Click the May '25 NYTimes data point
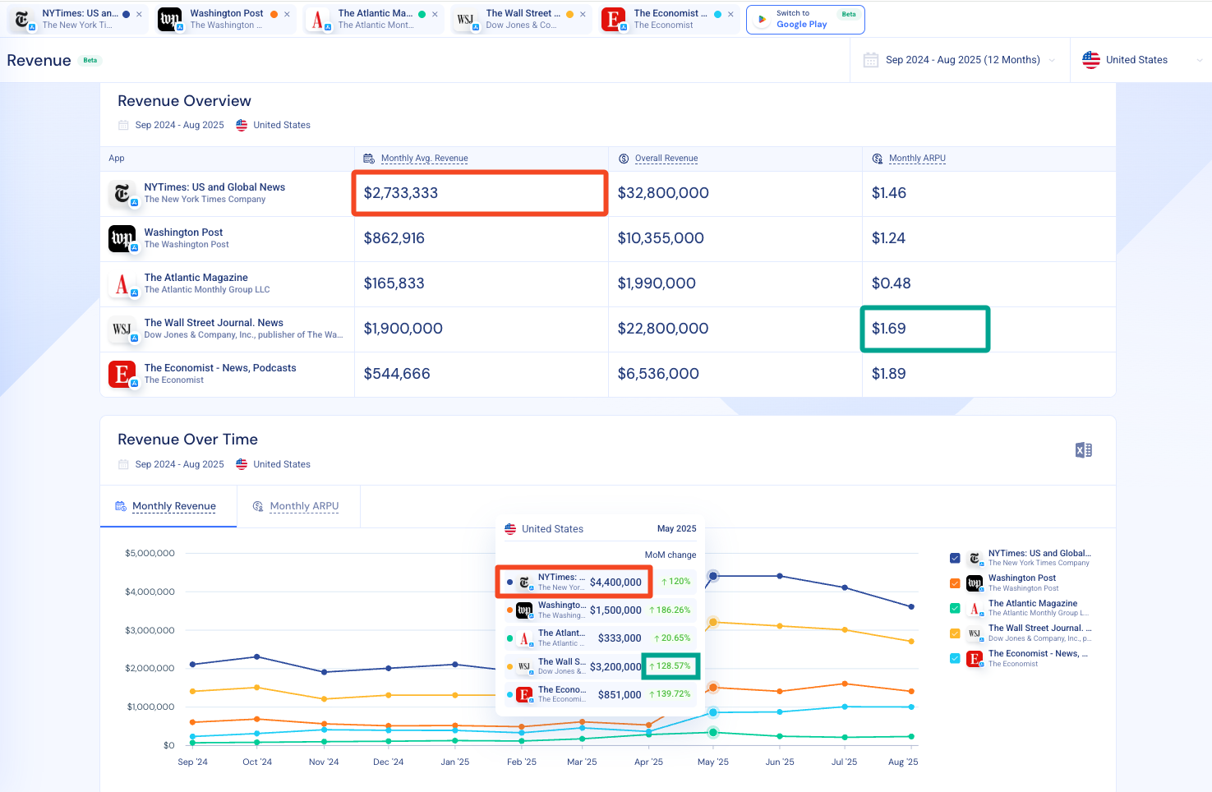Image resolution: width=1212 pixels, height=792 pixels. (713, 576)
